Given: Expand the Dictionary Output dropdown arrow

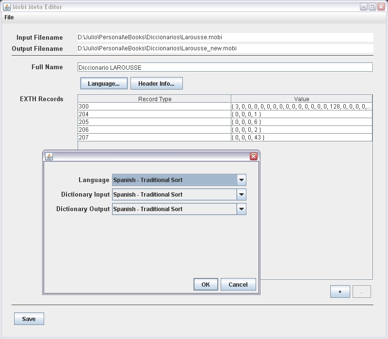Looking at the screenshot, I should click(x=242, y=209).
